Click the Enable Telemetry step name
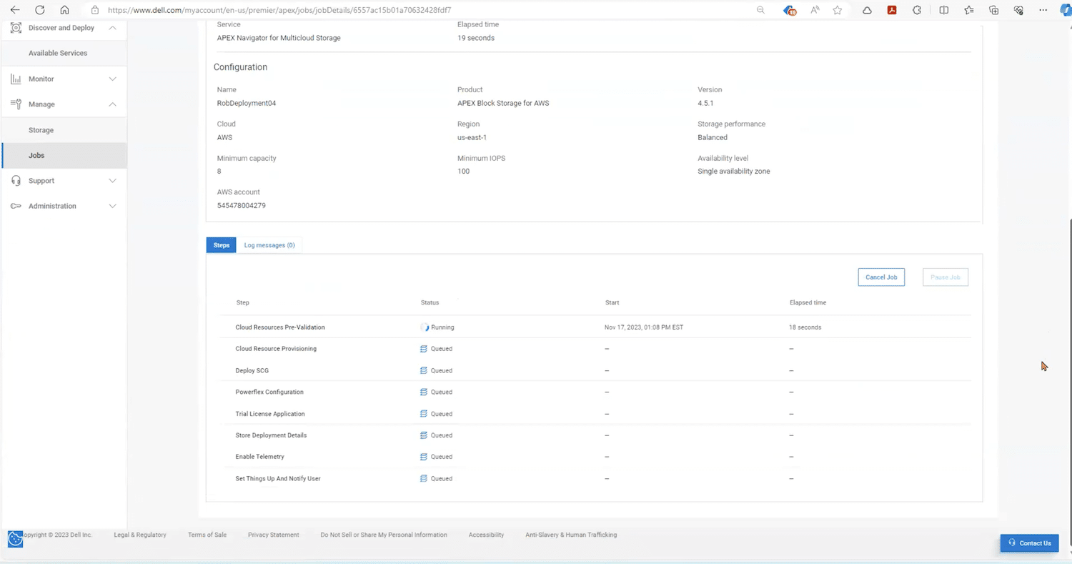 click(x=259, y=457)
